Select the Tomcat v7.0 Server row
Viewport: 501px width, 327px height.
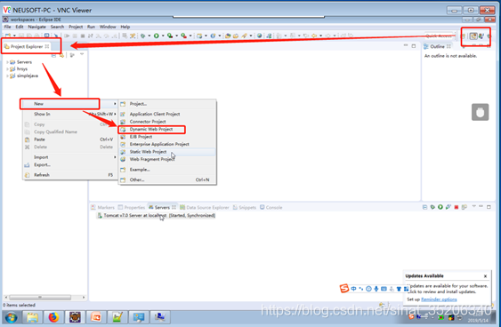(156, 216)
